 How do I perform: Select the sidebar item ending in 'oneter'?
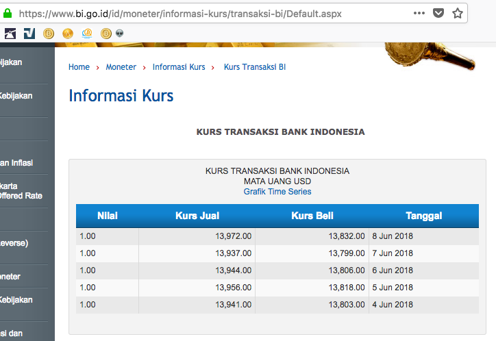pyautogui.click(x=10, y=277)
